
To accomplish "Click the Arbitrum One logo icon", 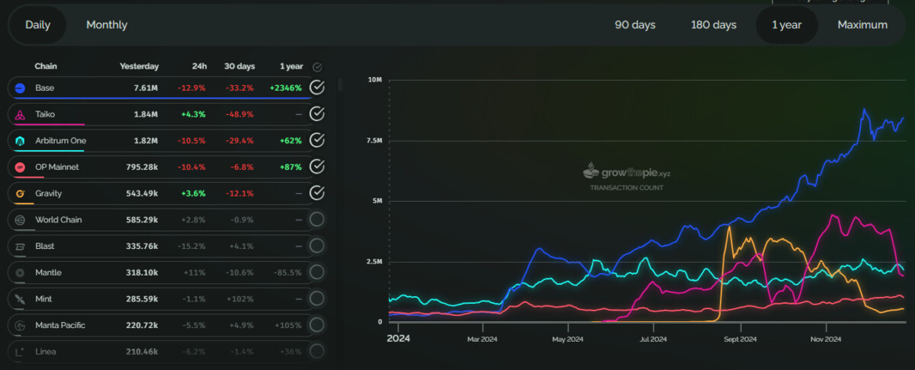I will 20,141.
